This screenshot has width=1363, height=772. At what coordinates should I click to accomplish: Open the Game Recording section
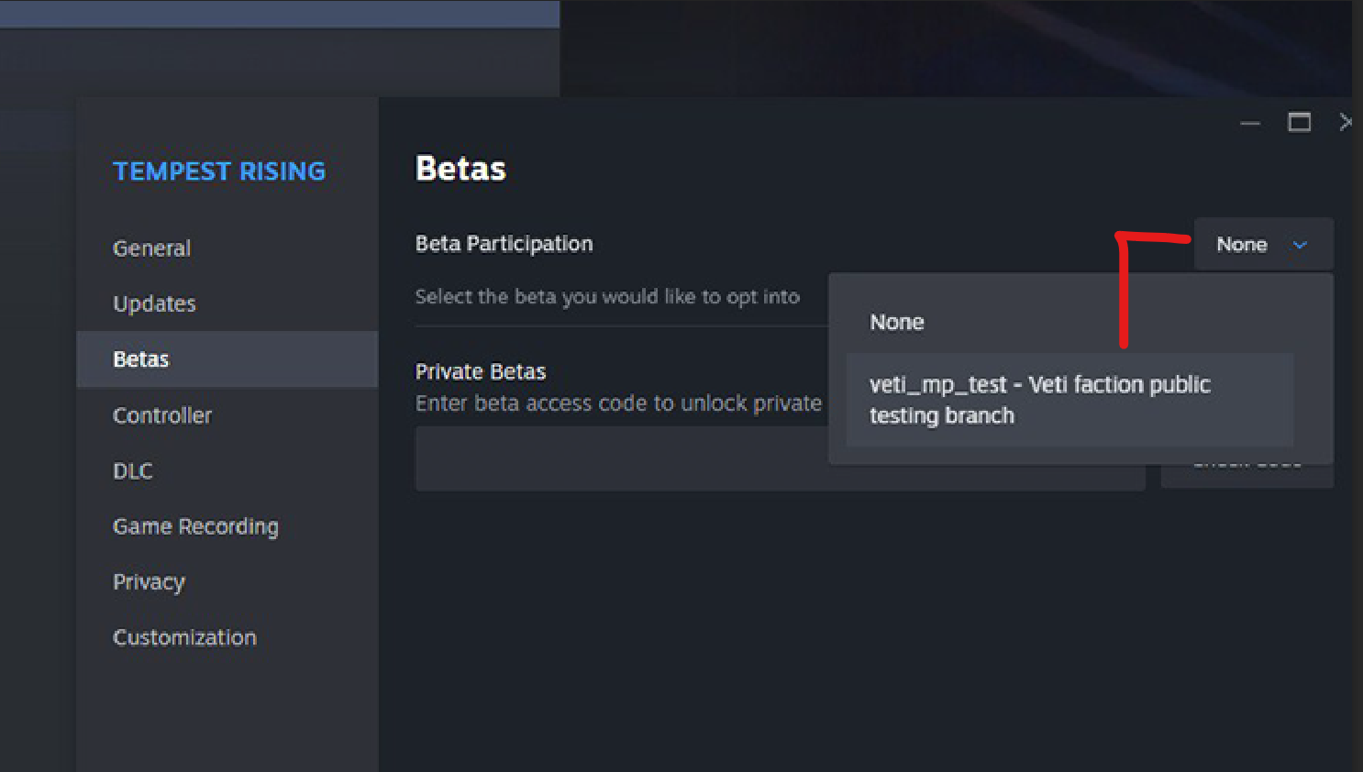pos(195,526)
